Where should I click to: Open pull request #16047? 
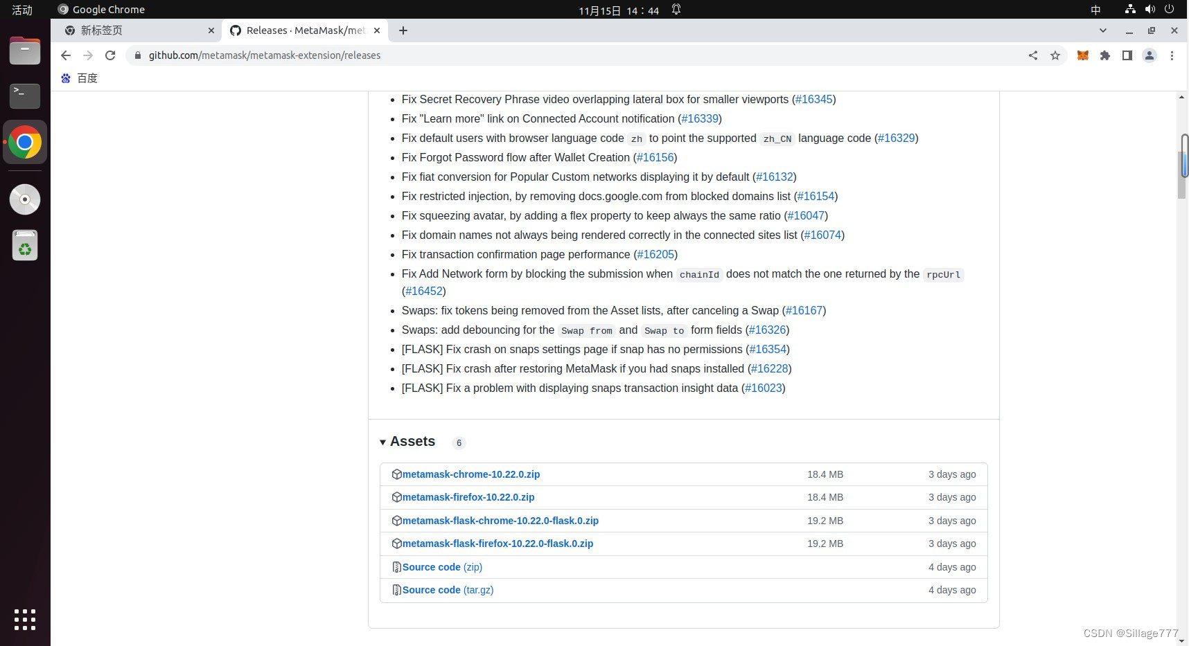tap(806, 216)
